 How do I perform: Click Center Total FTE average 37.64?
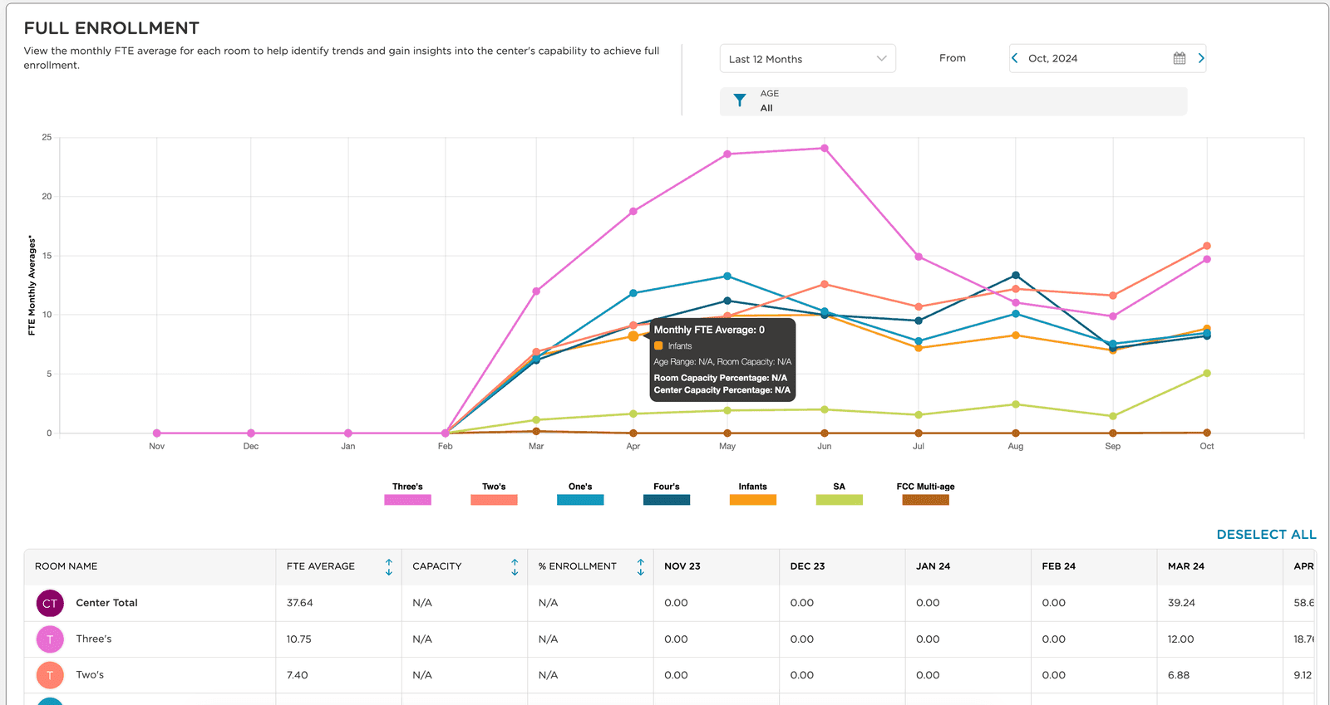click(x=300, y=603)
